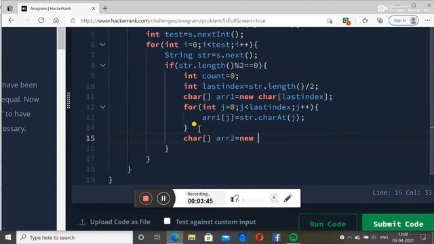This screenshot has width=434, height=244.
Task: Click the Run Code button
Action: click(x=328, y=224)
